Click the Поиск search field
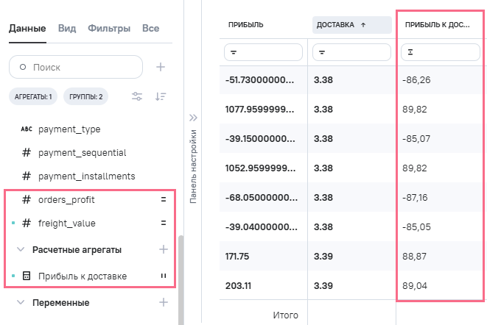The height and width of the screenshot is (325, 487). coord(76,67)
